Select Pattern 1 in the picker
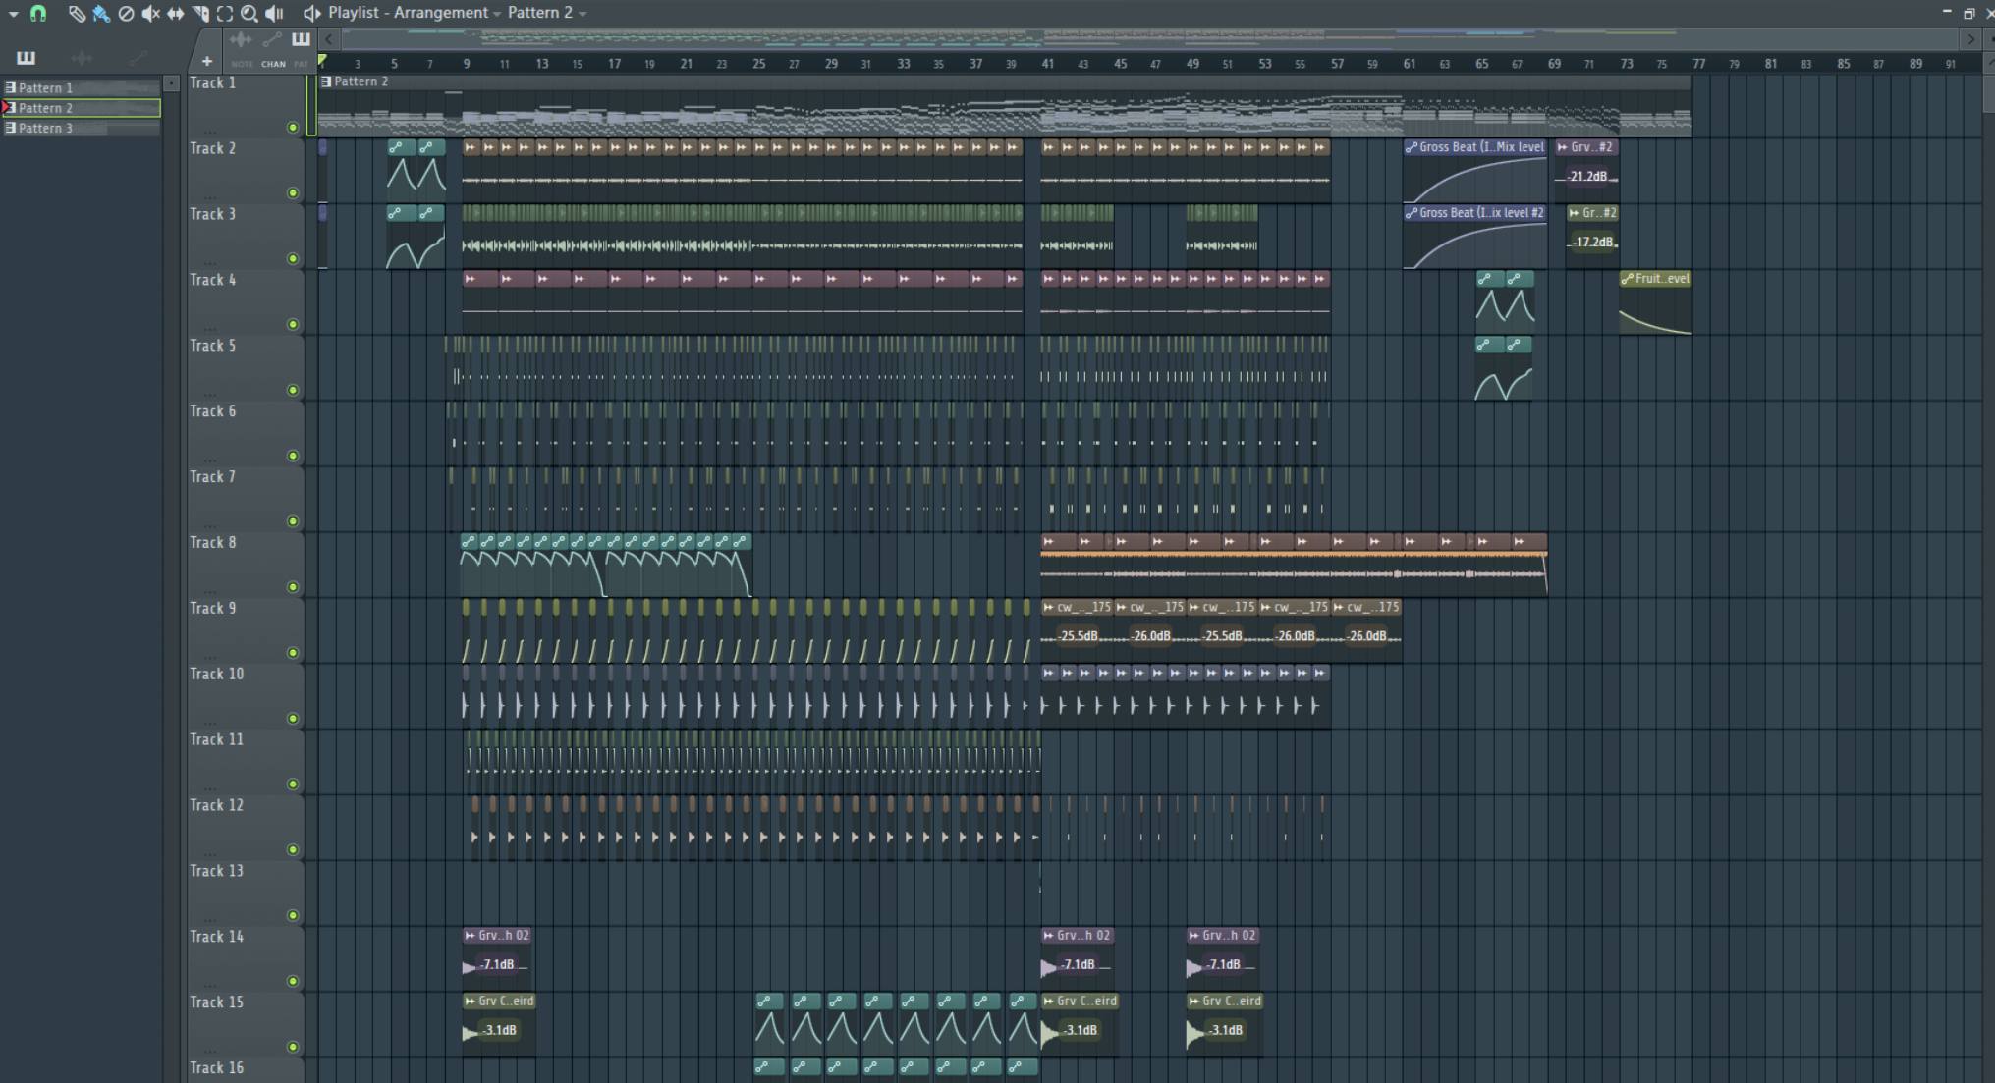 [x=46, y=87]
